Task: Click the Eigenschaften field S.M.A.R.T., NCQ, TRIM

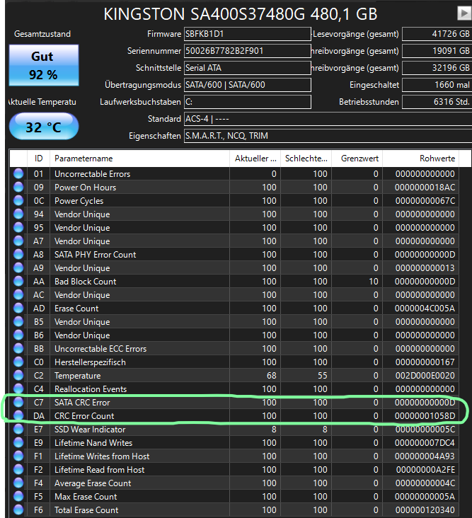Action: point(328,136)
